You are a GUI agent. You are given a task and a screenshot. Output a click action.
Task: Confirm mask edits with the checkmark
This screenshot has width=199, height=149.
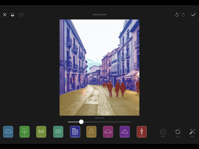[x=193, y=15]
